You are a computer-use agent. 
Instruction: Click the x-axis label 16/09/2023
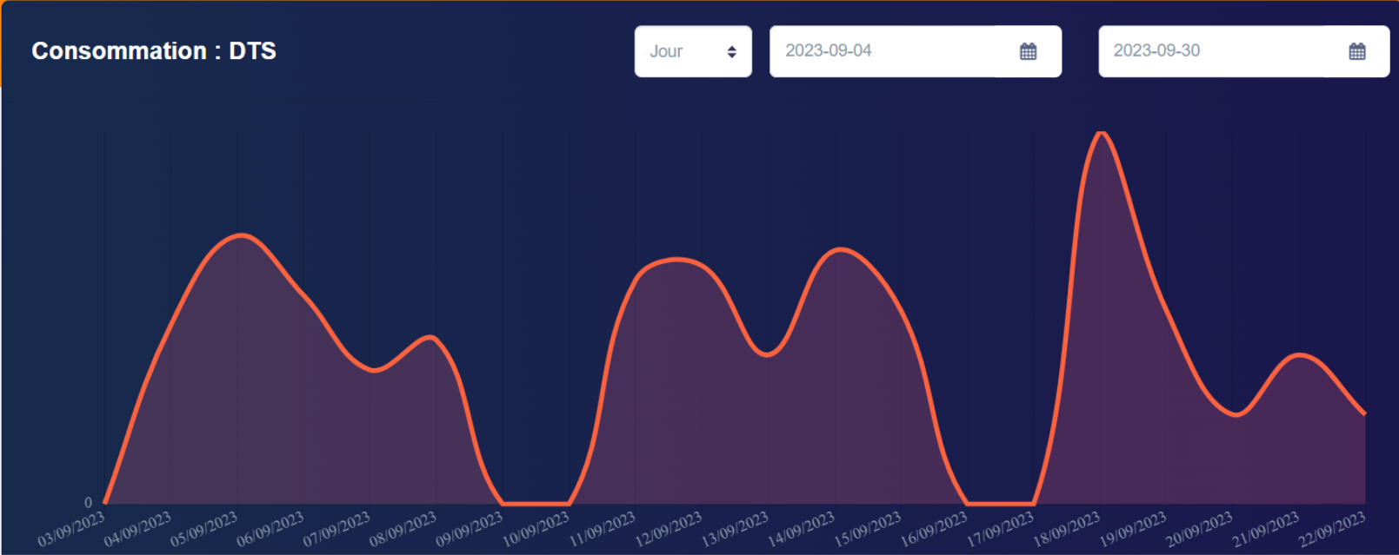(x=934, y=529)
